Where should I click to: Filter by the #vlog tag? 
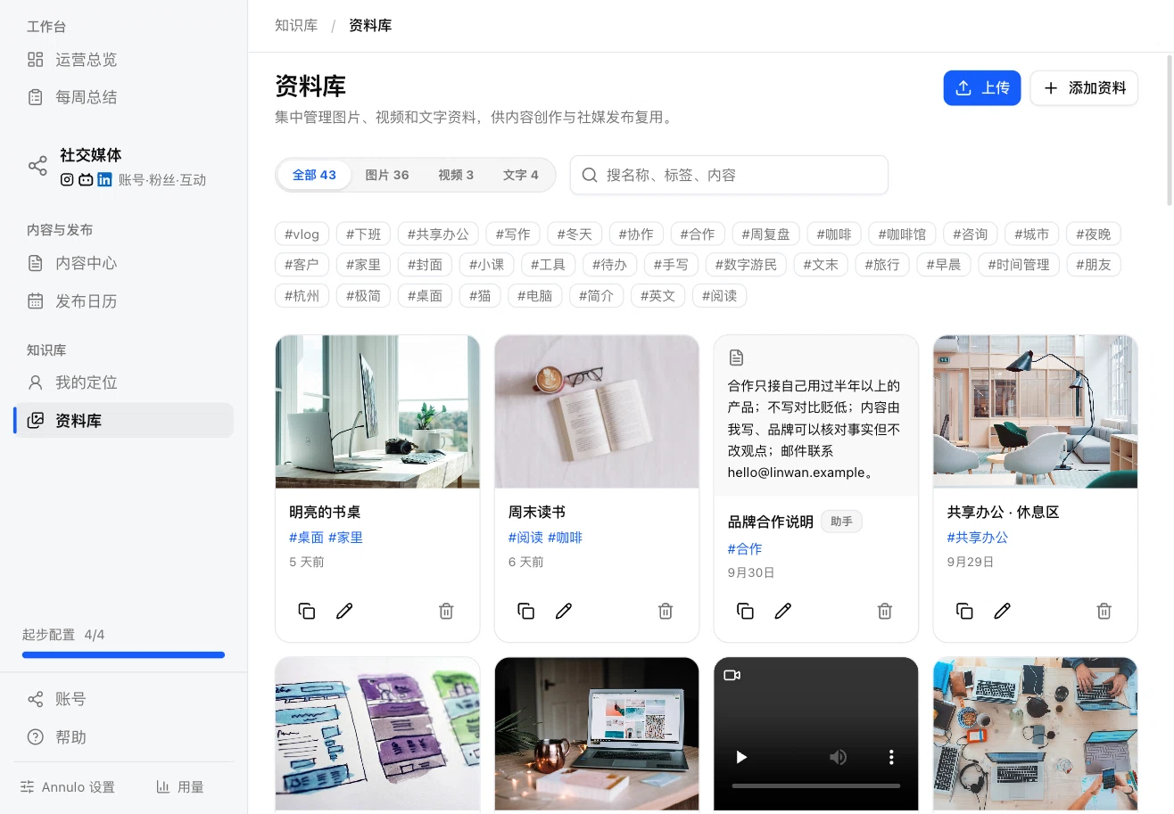pyautogui.click(x=302, y=234)
